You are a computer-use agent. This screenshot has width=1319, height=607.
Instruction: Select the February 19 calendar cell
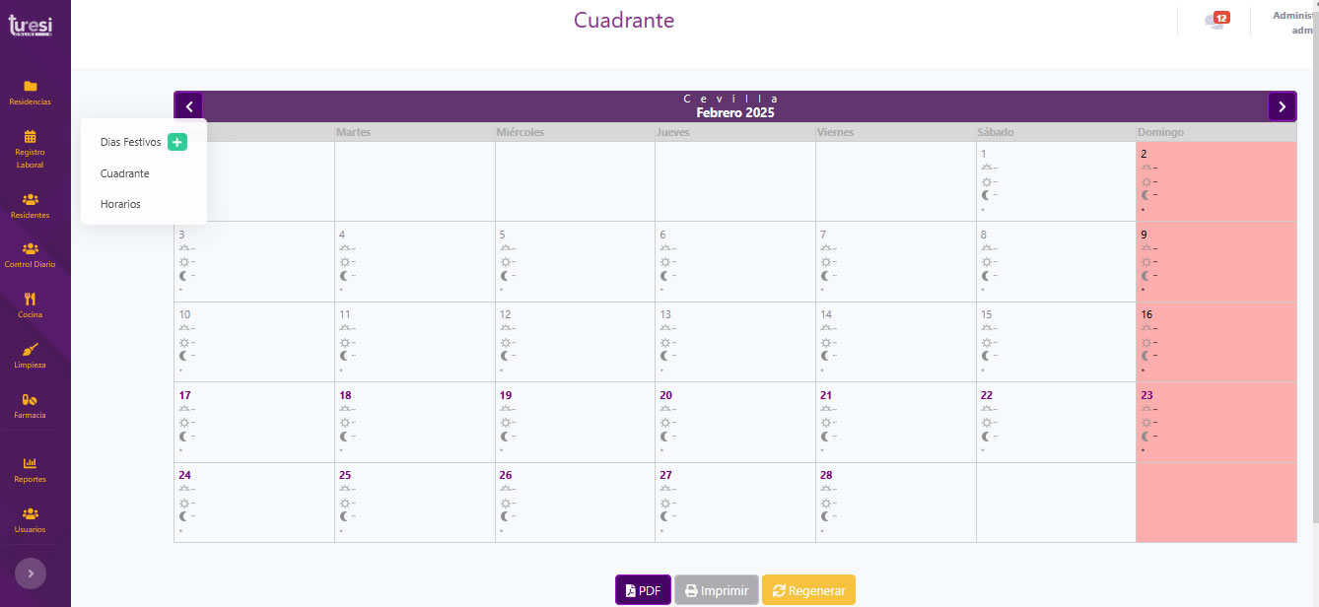click(x=575, y=422)
